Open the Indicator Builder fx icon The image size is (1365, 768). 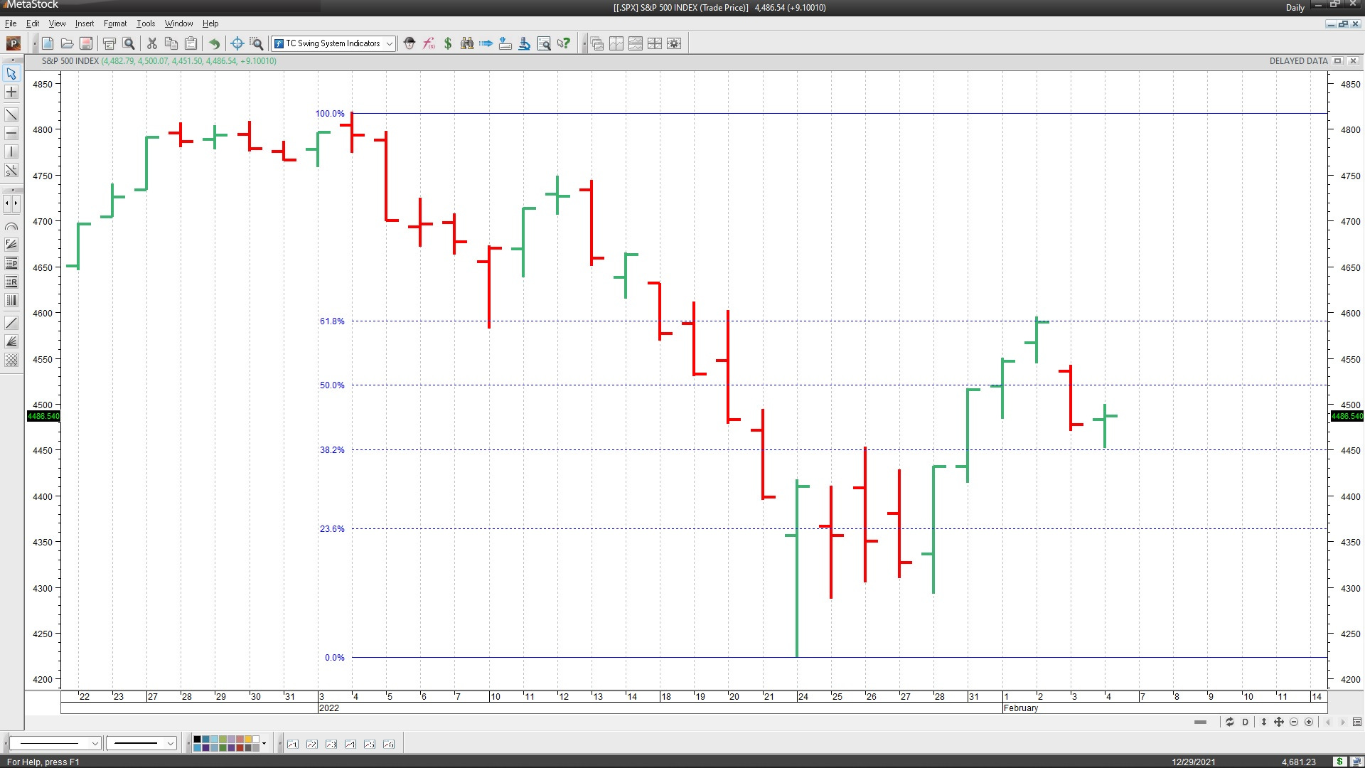pos(429,43)
